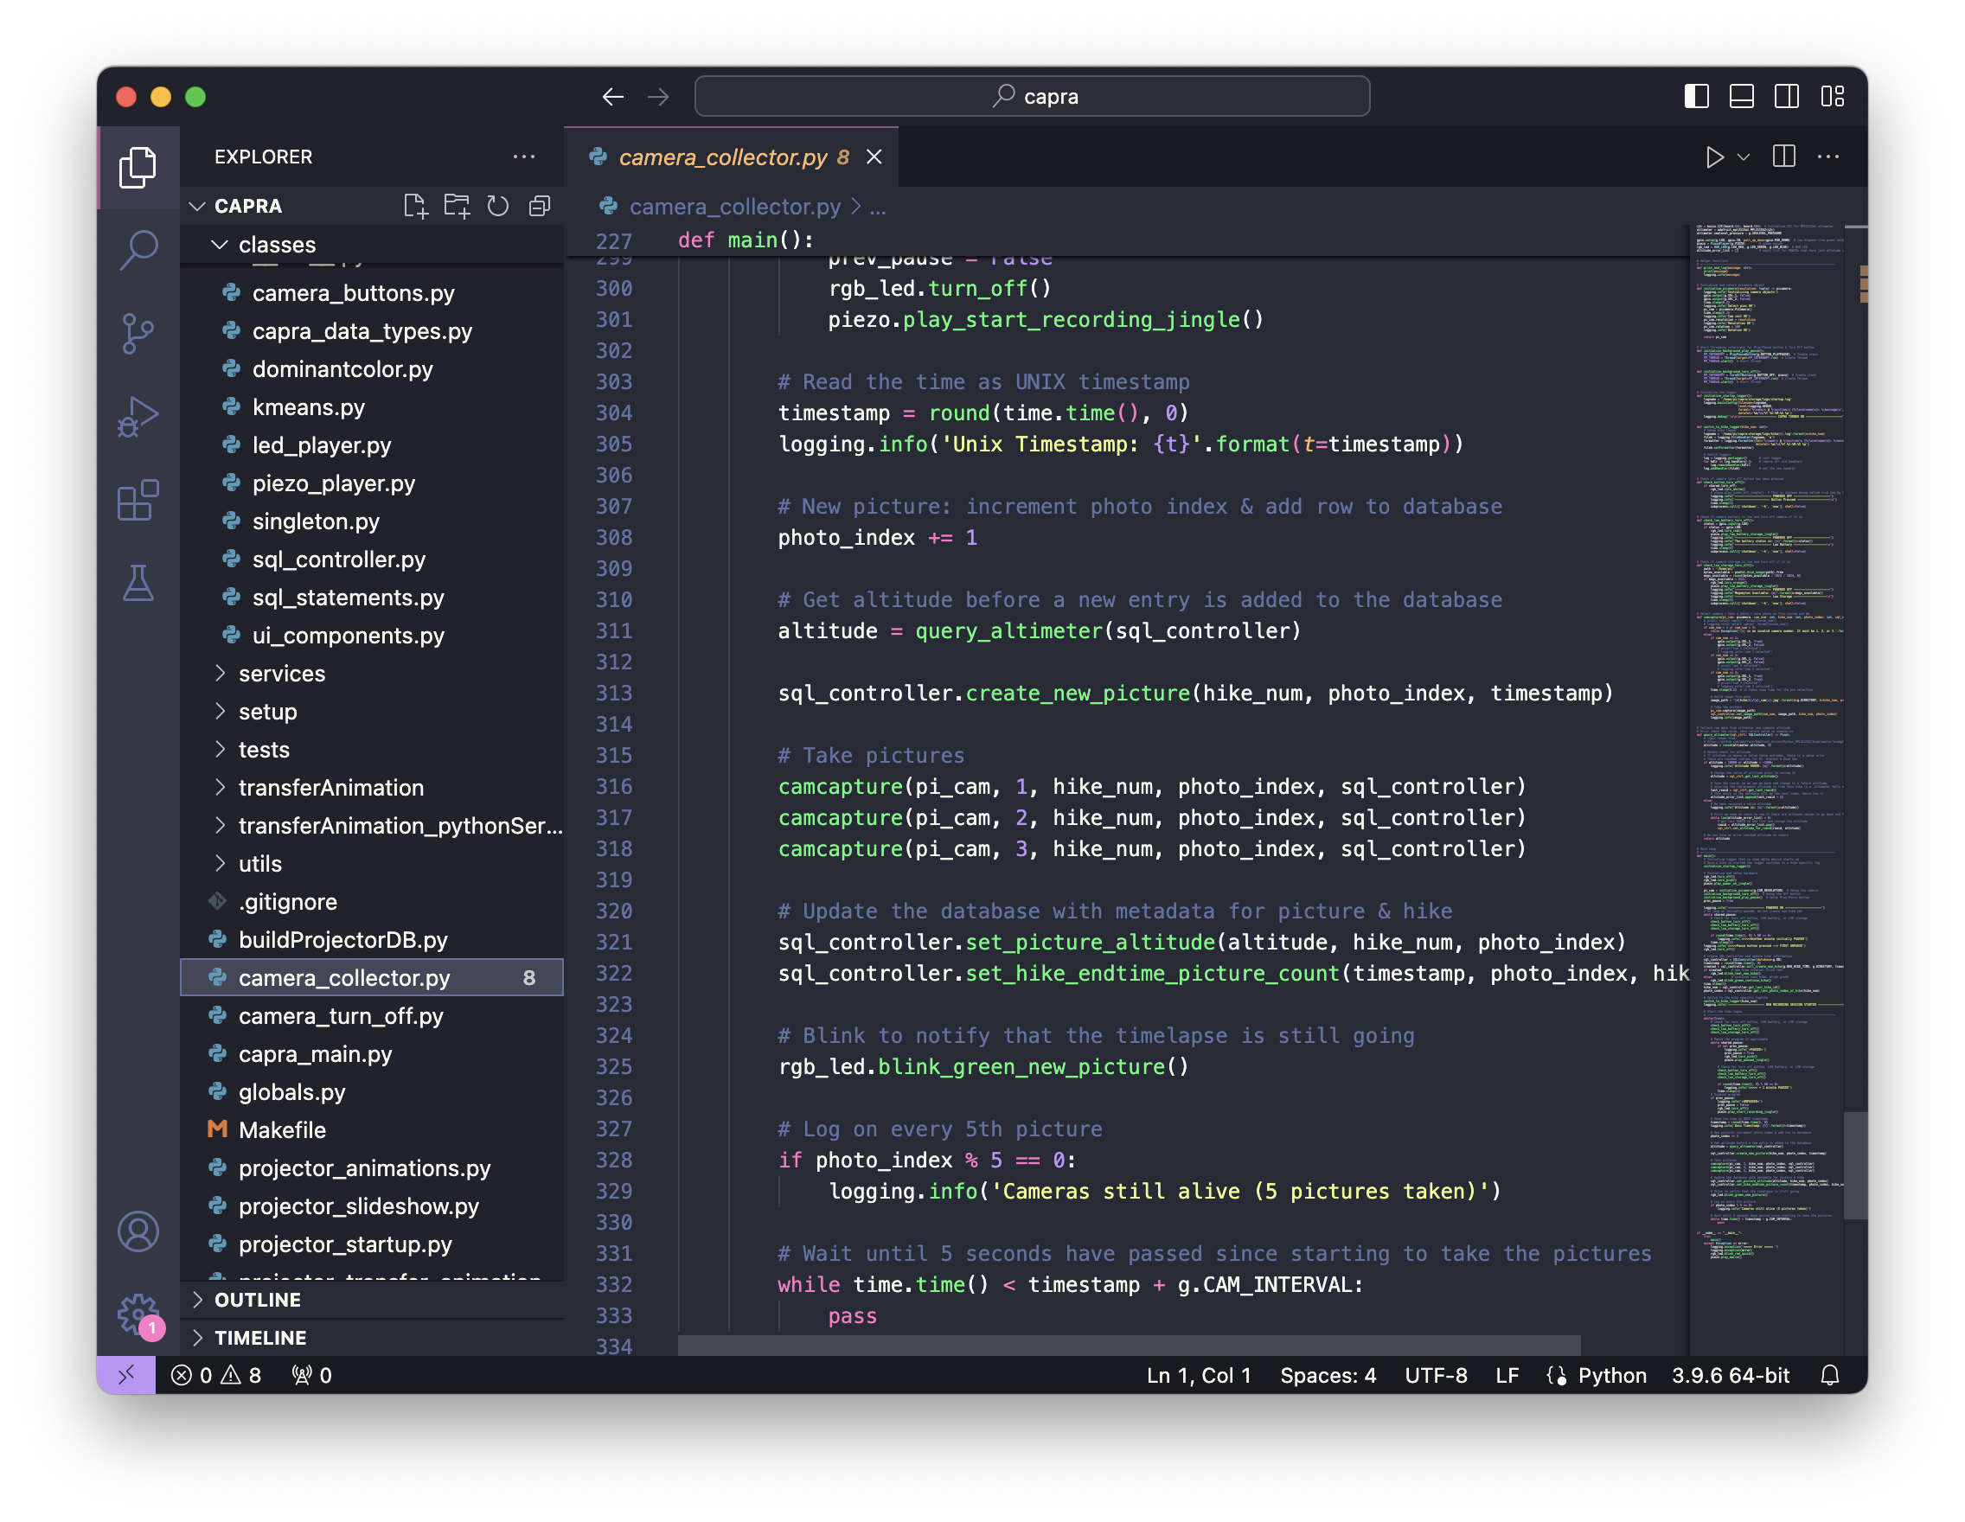The width and height of the screenshot is (1965, 1522).
Task: Open the Testing flask view
Action: 138,584
